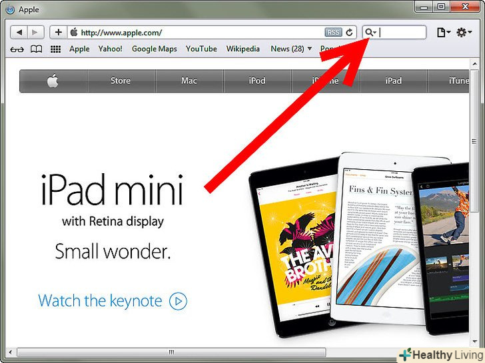
Task: Open the search magnifier dropdown
Action: click(370, 32)
